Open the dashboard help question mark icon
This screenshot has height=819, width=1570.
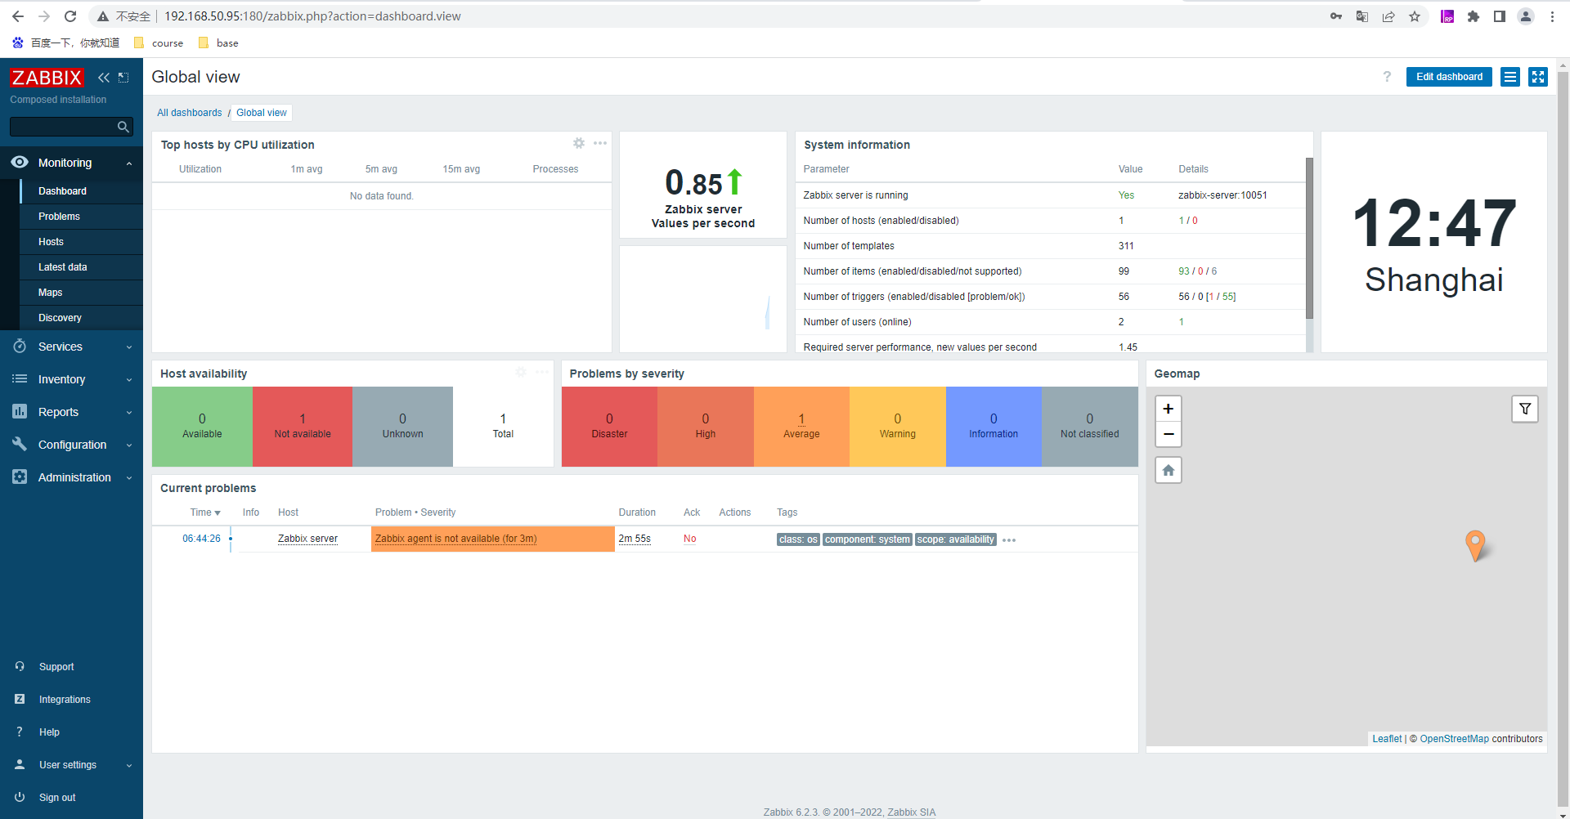click(x=1387, y=77)
